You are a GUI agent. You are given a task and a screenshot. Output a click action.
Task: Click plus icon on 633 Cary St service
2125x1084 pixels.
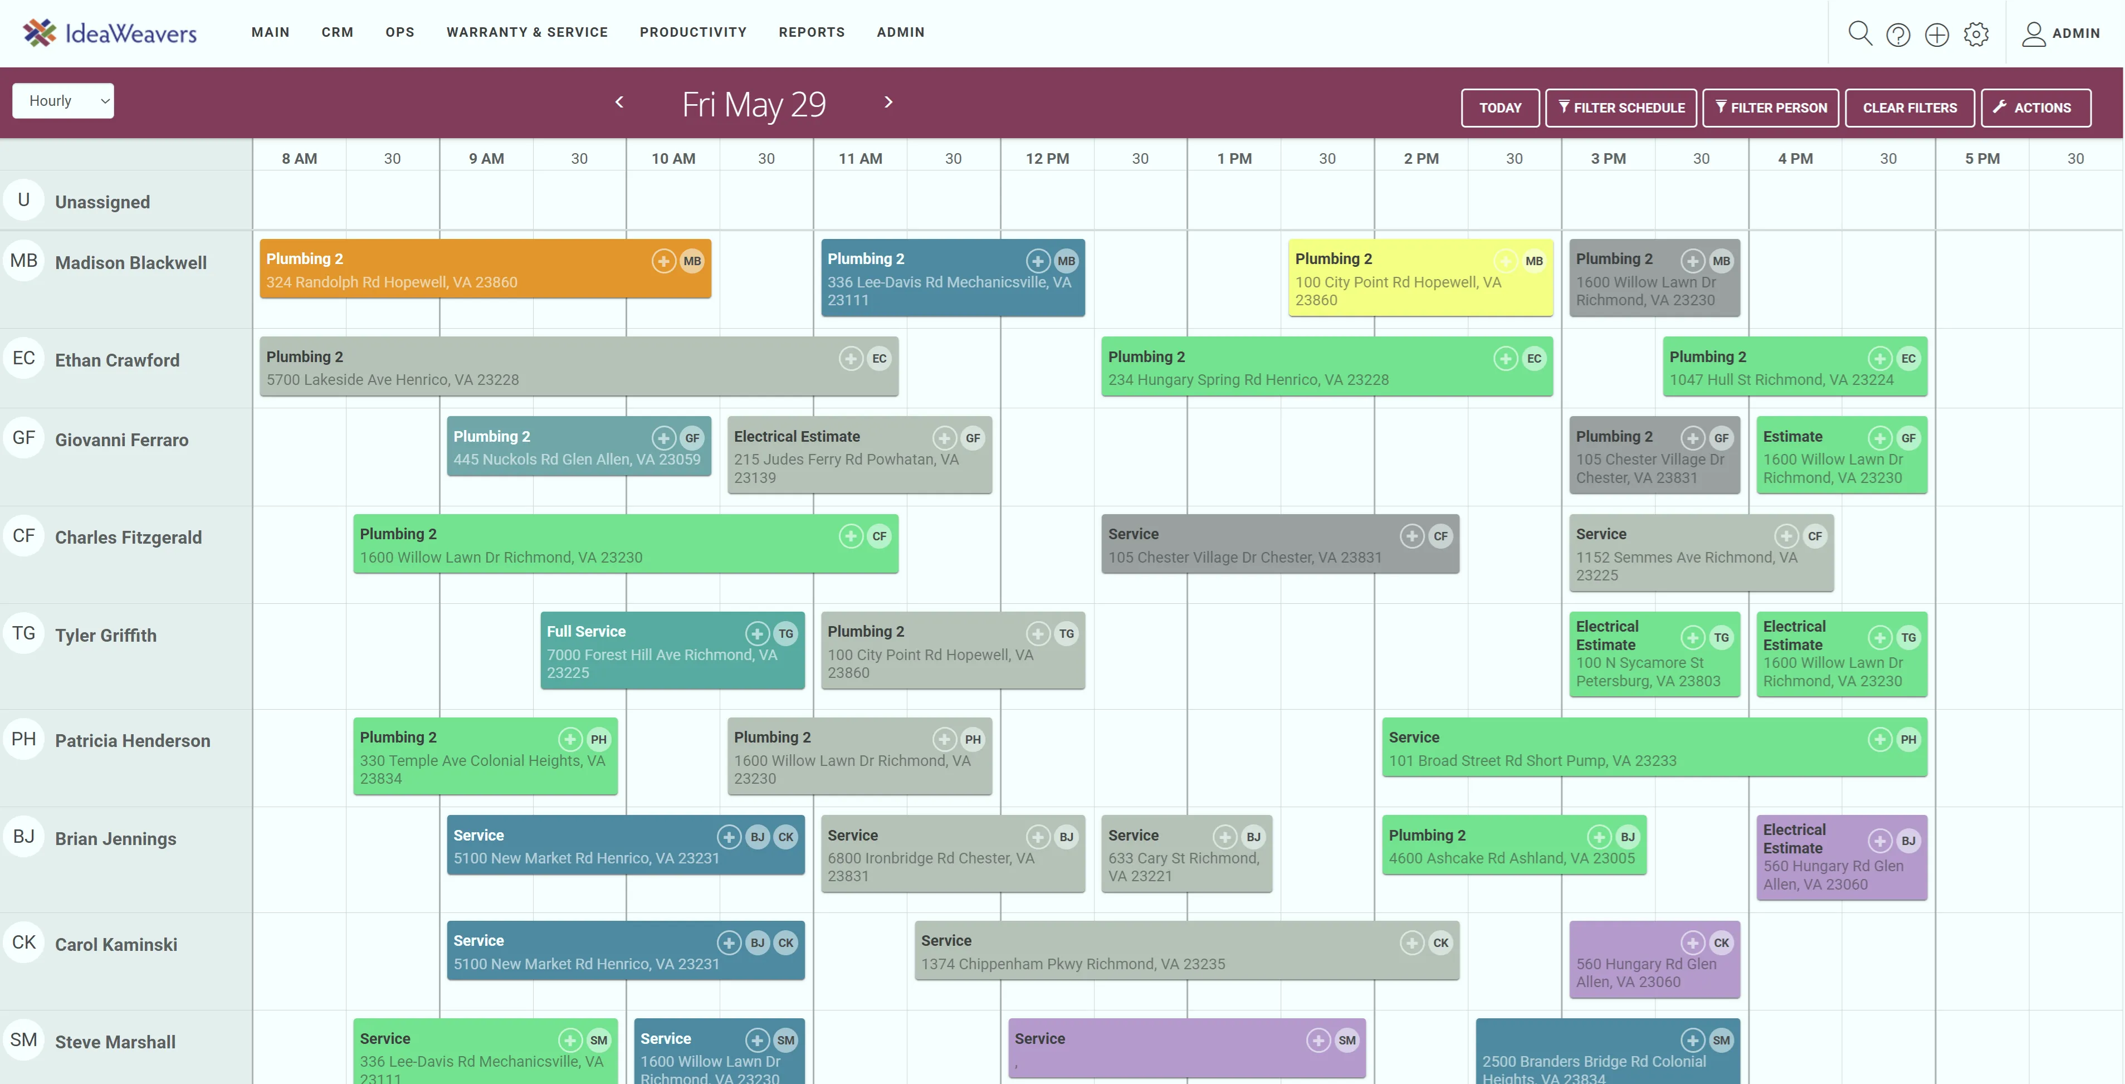click(1225, 837)
